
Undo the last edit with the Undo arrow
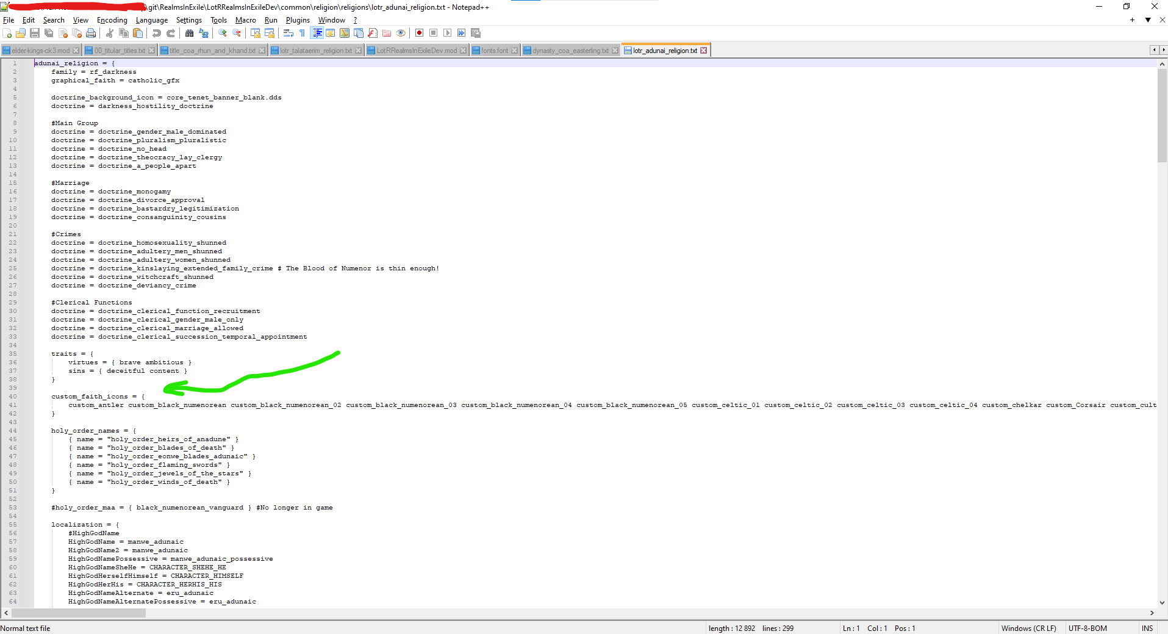click(157, 33)
